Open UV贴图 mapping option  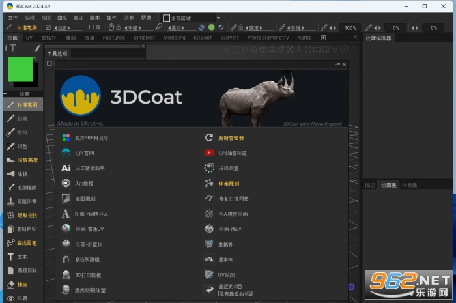click(x=220, y=275)
